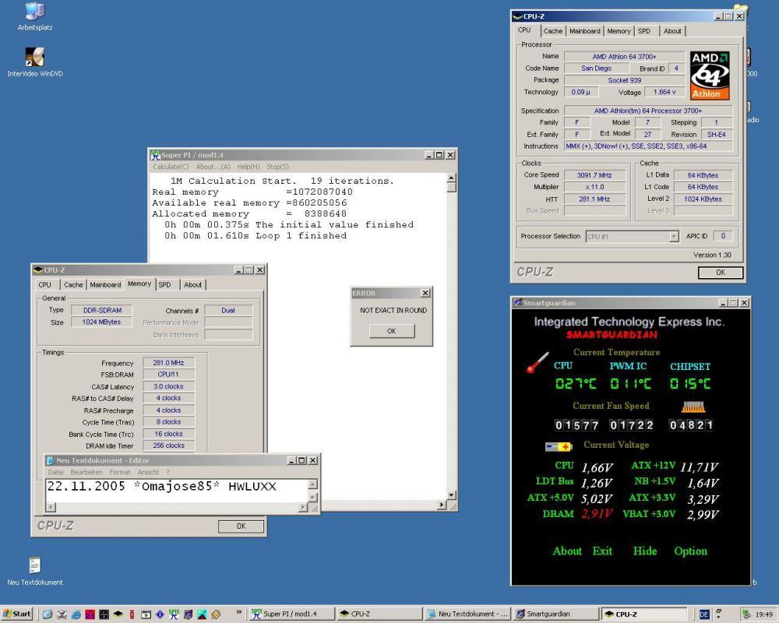779x623 pixels.
Task: Close the ERROR dialog with its X button
Action: (425, 293)
